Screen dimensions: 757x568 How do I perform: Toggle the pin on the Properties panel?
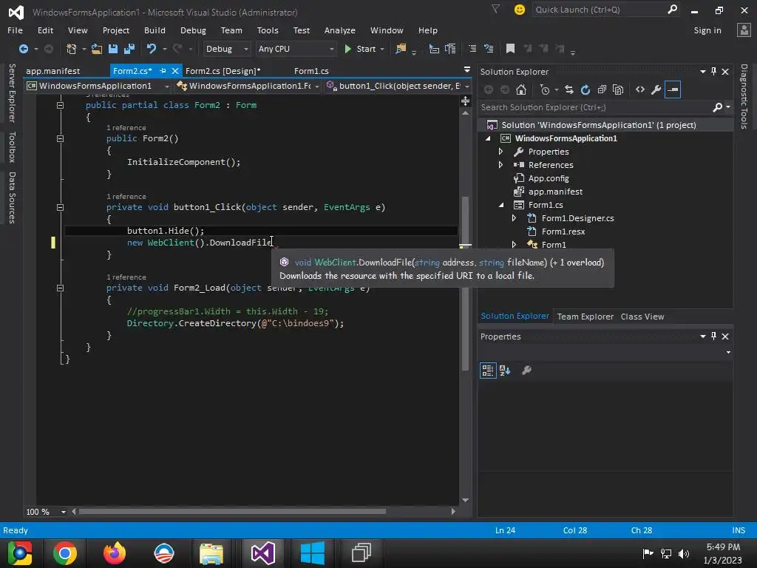coord(714,337)
